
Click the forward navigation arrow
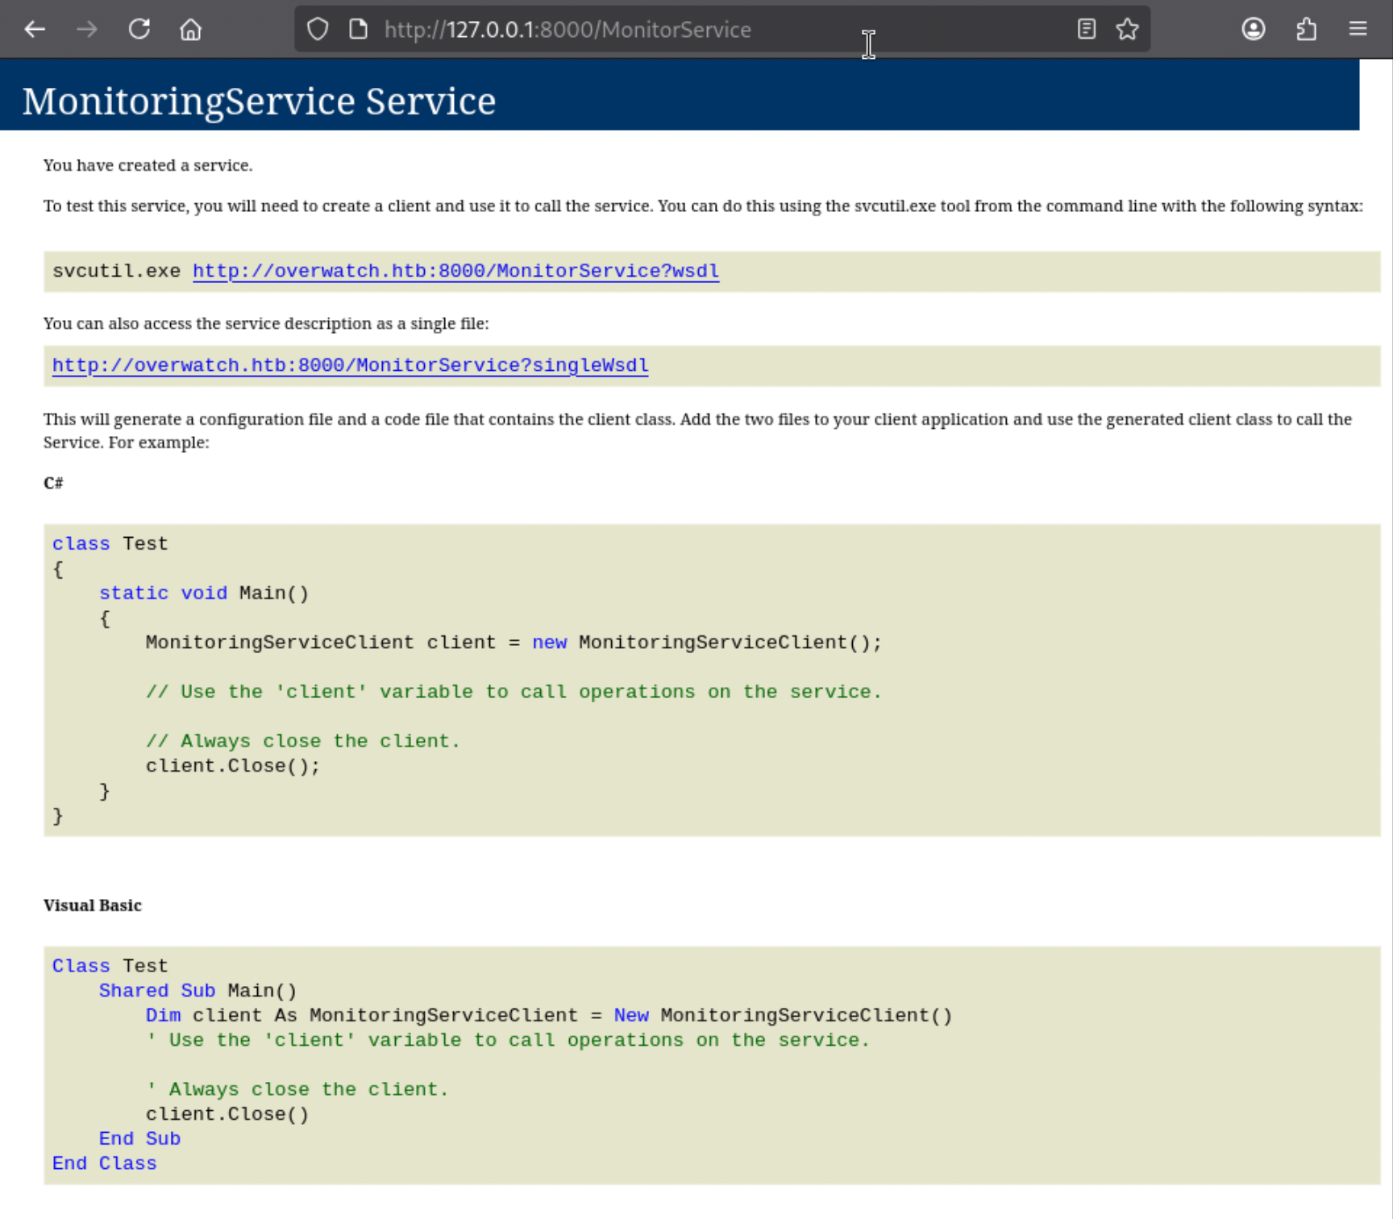pyautogui.click(x=86, y=30)
